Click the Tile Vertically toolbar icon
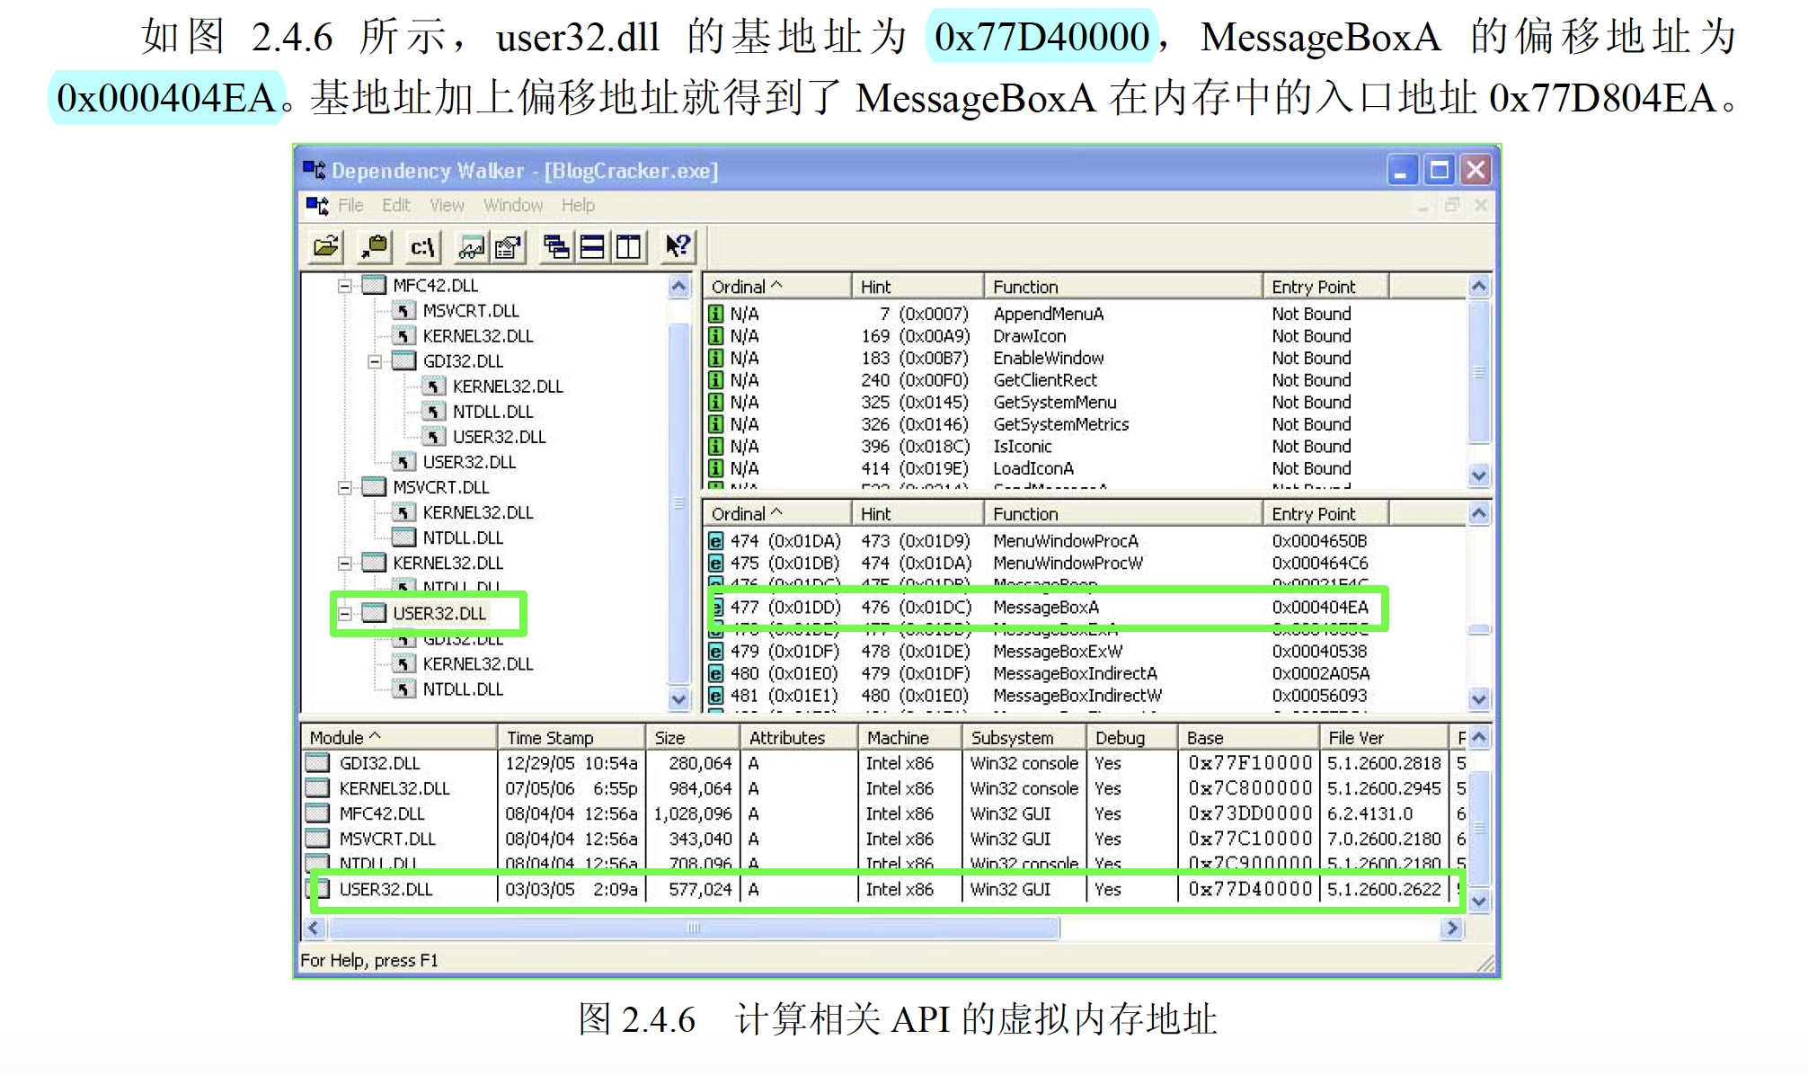Viewport: 1808px width, 1075px height. tap(629, 246)
